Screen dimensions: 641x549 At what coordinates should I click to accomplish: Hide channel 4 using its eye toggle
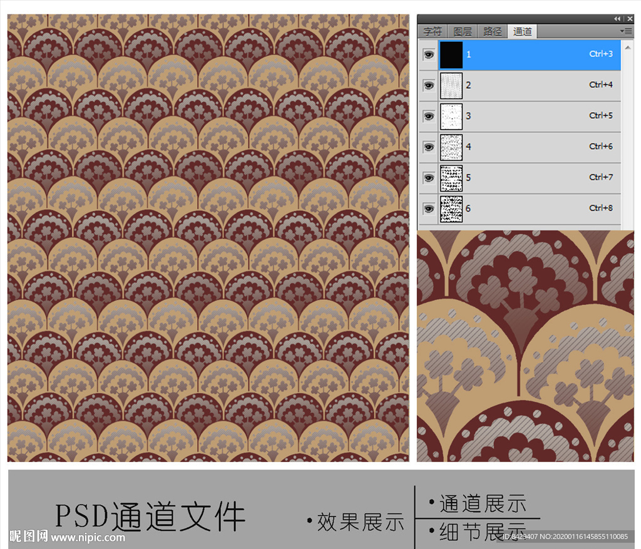[428, 147]
